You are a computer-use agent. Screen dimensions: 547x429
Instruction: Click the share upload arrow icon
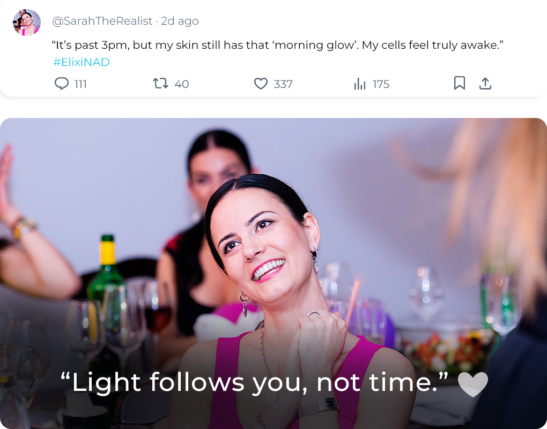(485, 83)
